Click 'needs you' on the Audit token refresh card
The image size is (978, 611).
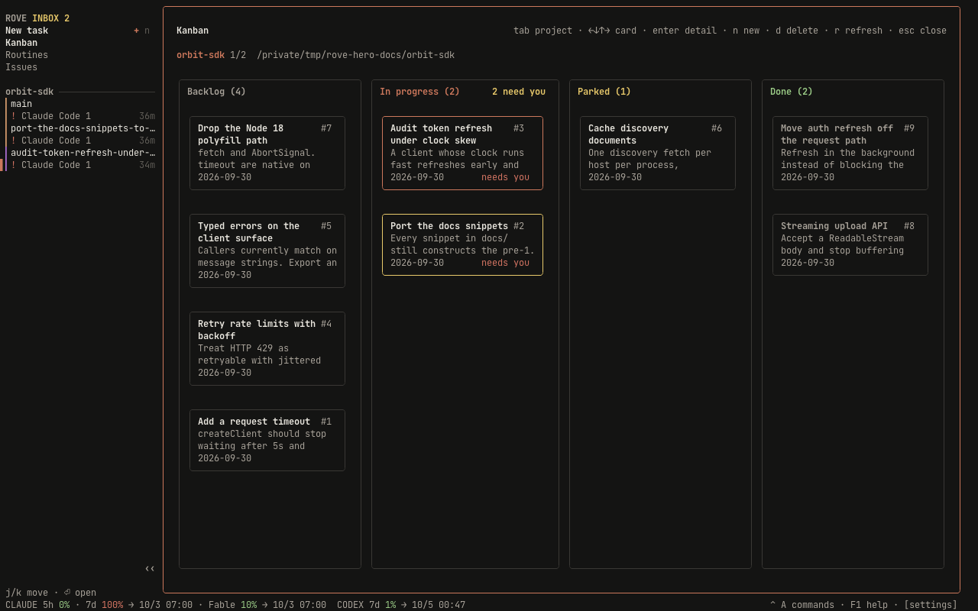[505, 177]
